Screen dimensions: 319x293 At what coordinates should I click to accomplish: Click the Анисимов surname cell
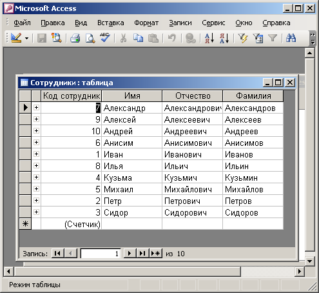coord(253,143)
